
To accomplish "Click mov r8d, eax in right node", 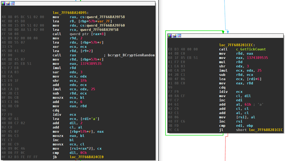I will click(236, 54).
